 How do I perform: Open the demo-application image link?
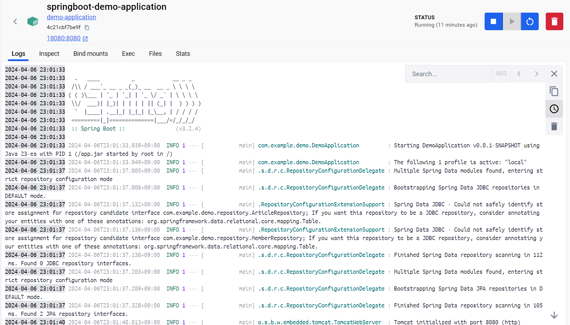(x=71, y=17)
